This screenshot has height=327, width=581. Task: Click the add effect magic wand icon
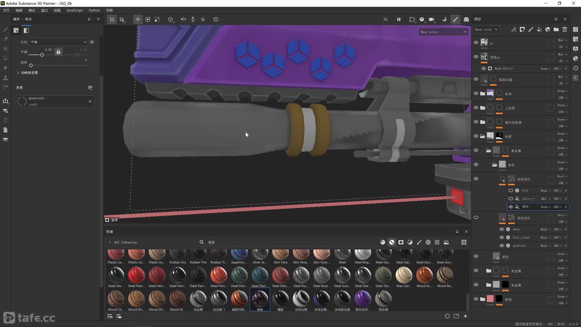tap(514, 29)
